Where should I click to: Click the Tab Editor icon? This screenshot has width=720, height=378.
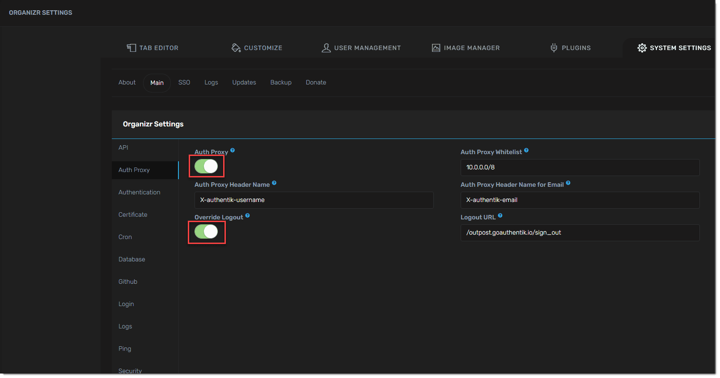pyautogui.click(x=131, y=48)
